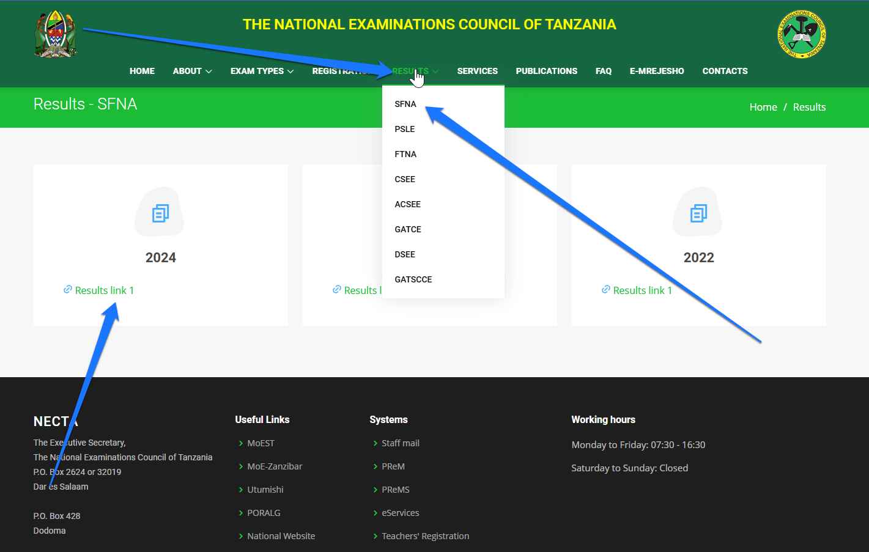Collapse the RESULTS dropdown chevron
This screenshot has width=869, height=552.
pyautogui.click(x=435, y=72)
